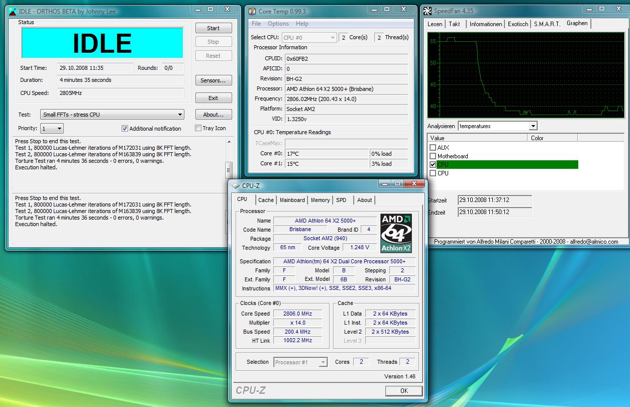This screenshot has width=630, height=407.
Task: Click the green CPU color bar
Action: tap(507, 165)
